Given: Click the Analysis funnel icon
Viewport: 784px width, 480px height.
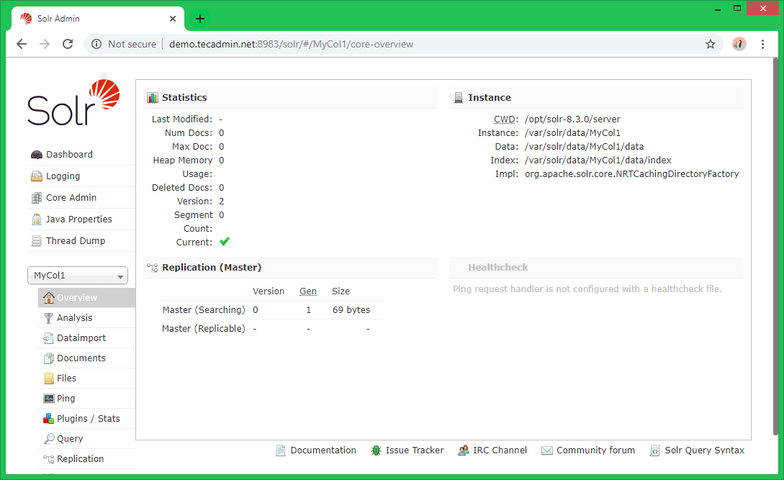Looking at the screenshot, I should 48,318.
